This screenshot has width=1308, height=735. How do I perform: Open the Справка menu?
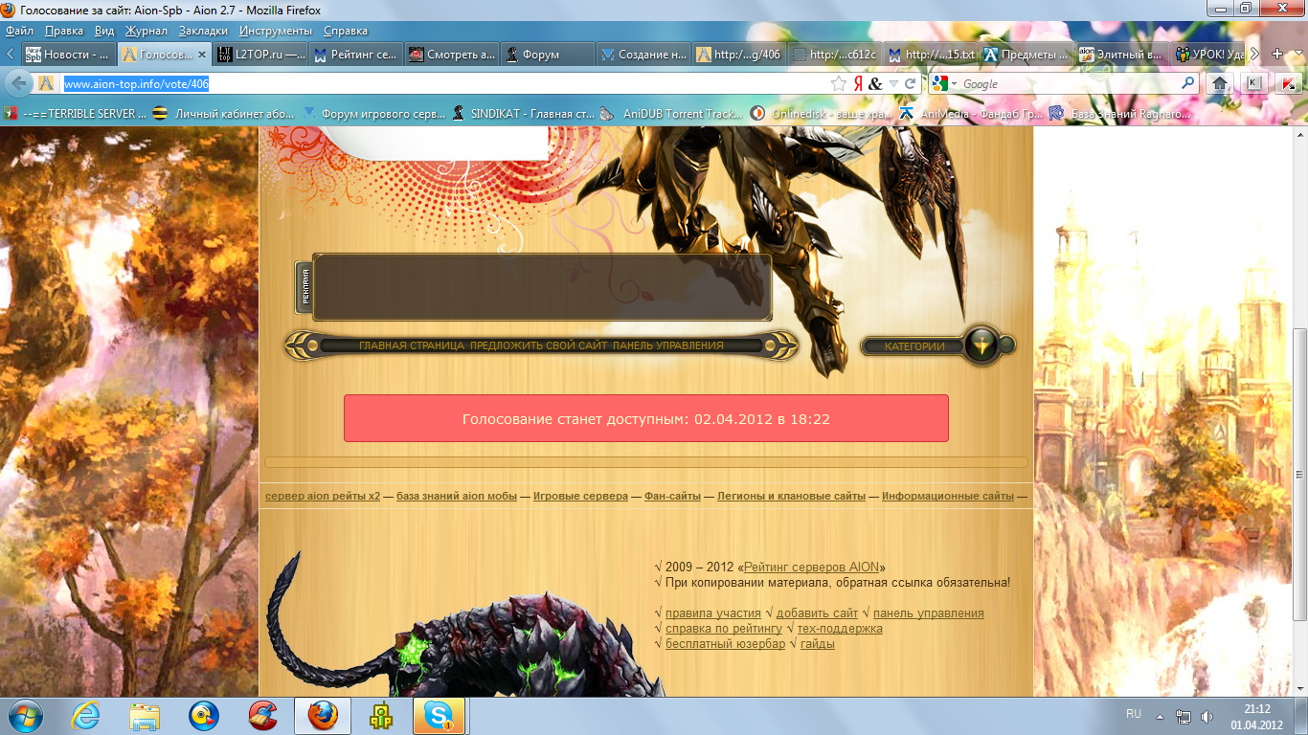pyautogui.click(x=346, y=31)
